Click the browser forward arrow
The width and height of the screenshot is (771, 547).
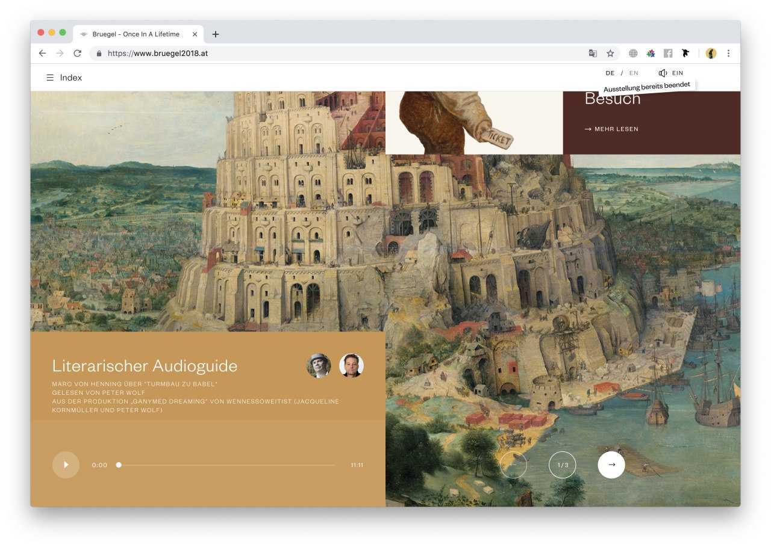[x=60, y=53]
